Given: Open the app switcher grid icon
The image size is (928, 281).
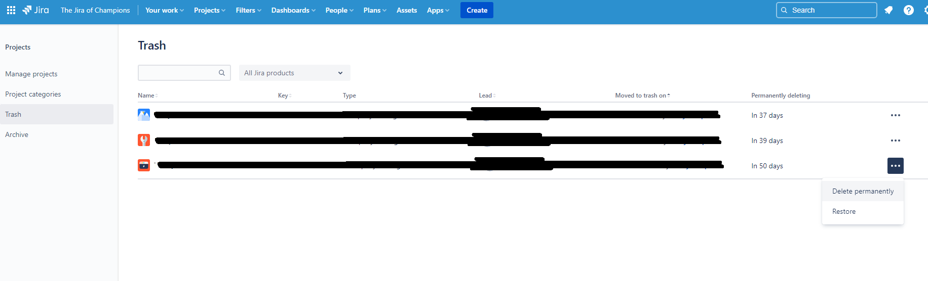Looking at the screenshot, I should [x=11, y=10].
